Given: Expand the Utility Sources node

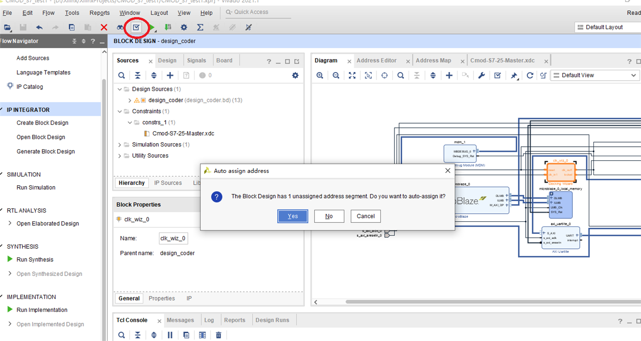Looking at the screenshot, I should click(120, 156).
